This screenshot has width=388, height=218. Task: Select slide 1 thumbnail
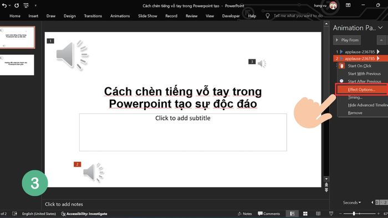tap(17, 37)
